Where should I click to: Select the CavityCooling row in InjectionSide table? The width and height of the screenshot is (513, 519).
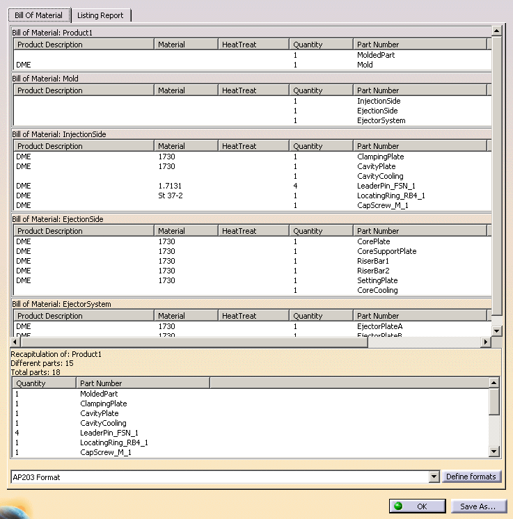253,176
